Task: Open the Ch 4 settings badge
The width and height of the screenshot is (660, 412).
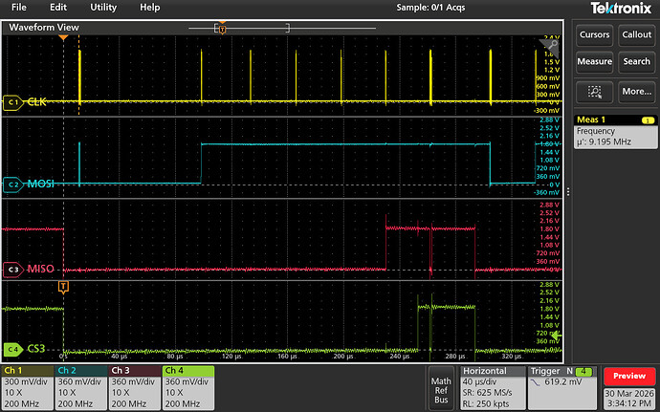Action: [x=187, y=387]
